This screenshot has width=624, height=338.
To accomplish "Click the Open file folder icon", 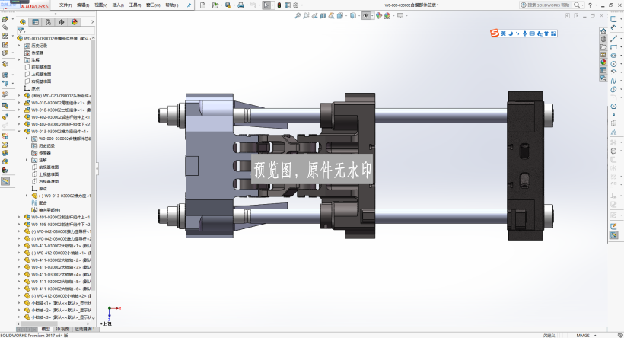I will coord(215,5).
